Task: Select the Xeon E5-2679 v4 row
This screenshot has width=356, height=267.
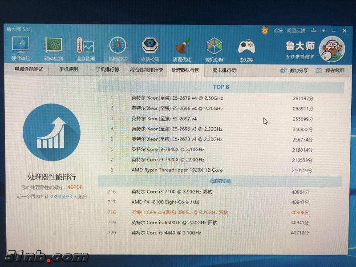Action: coord(220,98)
